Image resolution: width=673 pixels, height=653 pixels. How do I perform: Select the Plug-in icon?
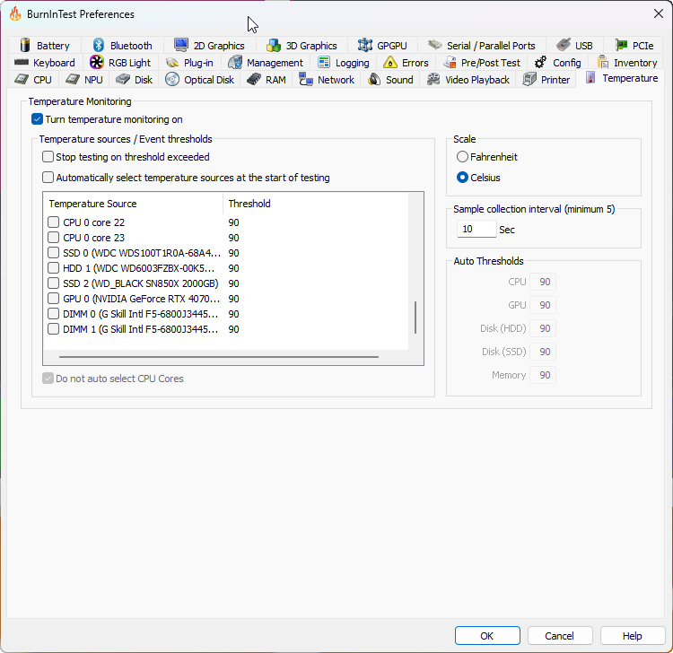[172, 62]
